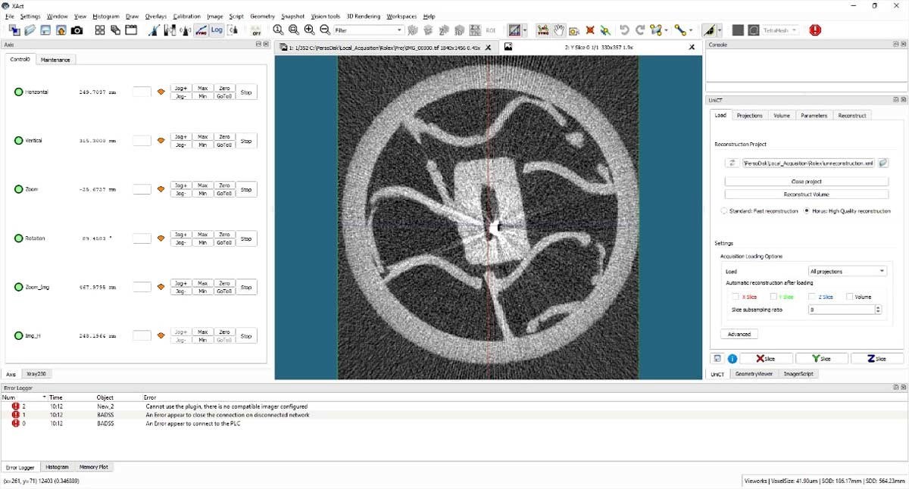The image size is (909, 489).
Task: Click the Advanced button
Action: coord(739,334)
